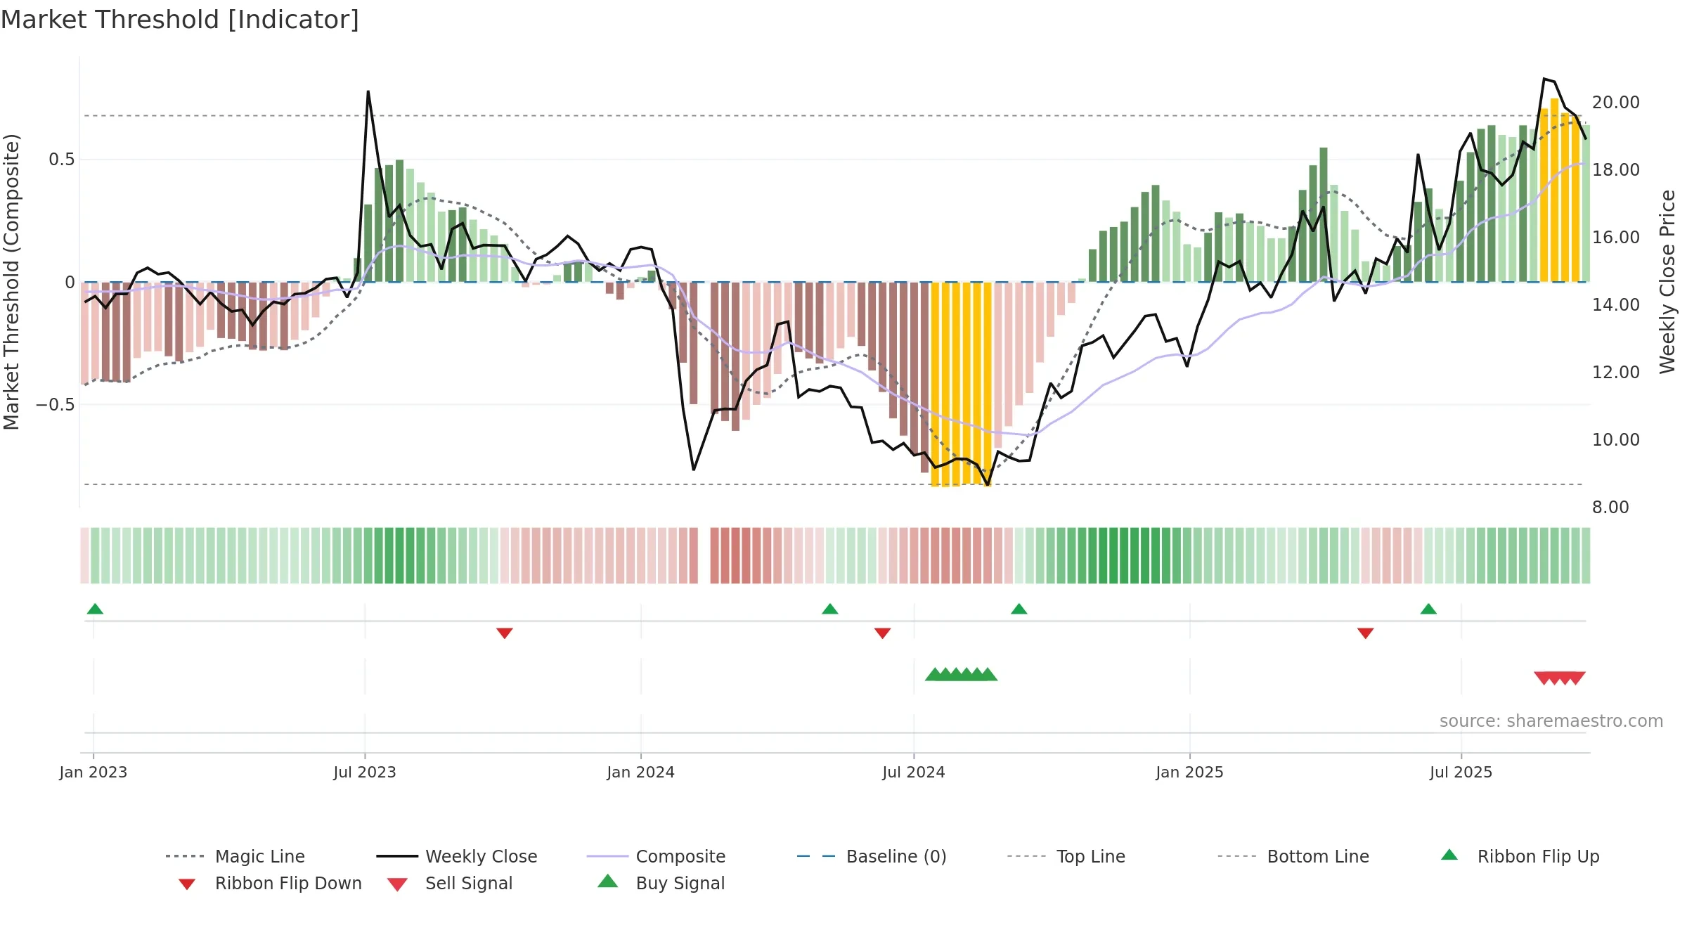
Task: Toggle Buy Signal legend entry
Action: pyautogui.click(x=661, y=883)
